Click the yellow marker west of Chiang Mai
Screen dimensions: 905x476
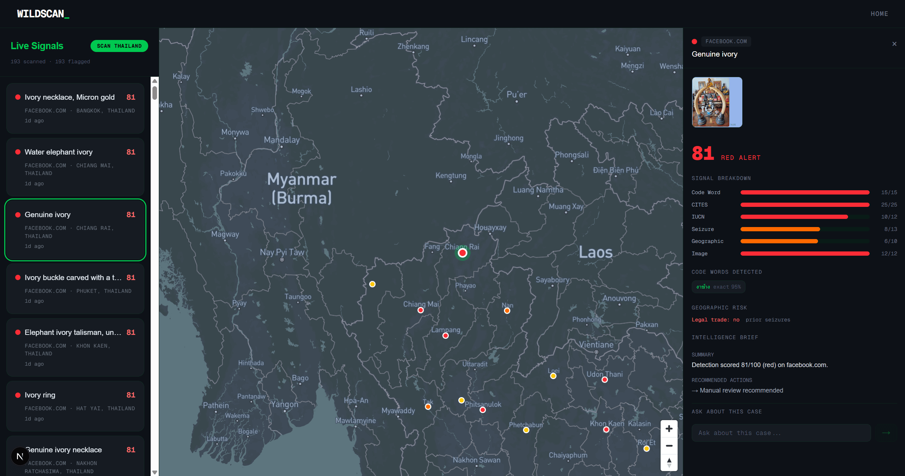point(372,284)
